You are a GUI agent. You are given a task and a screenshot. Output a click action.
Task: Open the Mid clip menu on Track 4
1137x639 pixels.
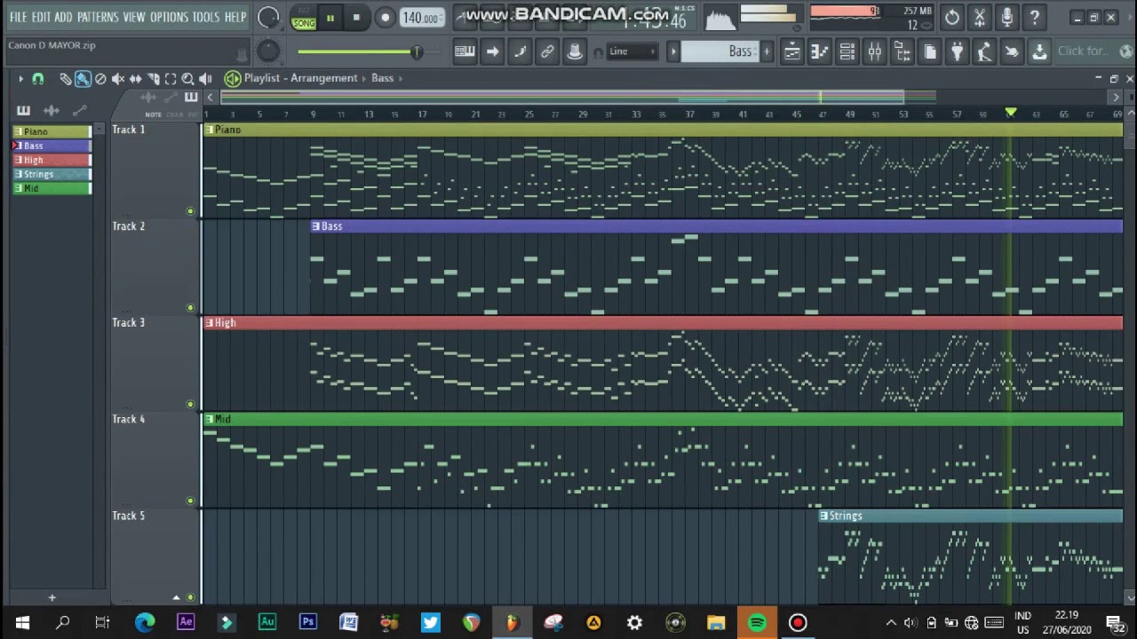[x=209, y=419]
